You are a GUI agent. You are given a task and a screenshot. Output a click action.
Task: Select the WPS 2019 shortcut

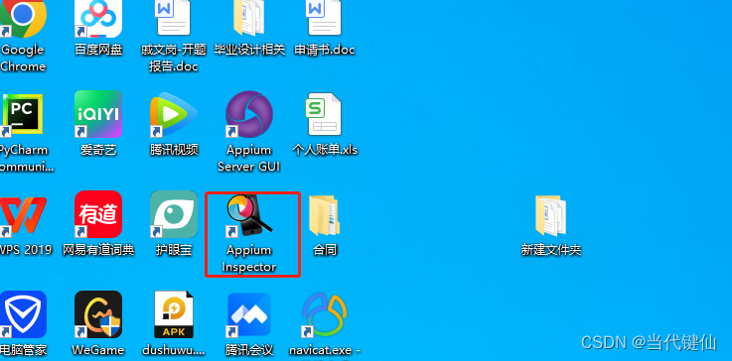coord(24,215)
